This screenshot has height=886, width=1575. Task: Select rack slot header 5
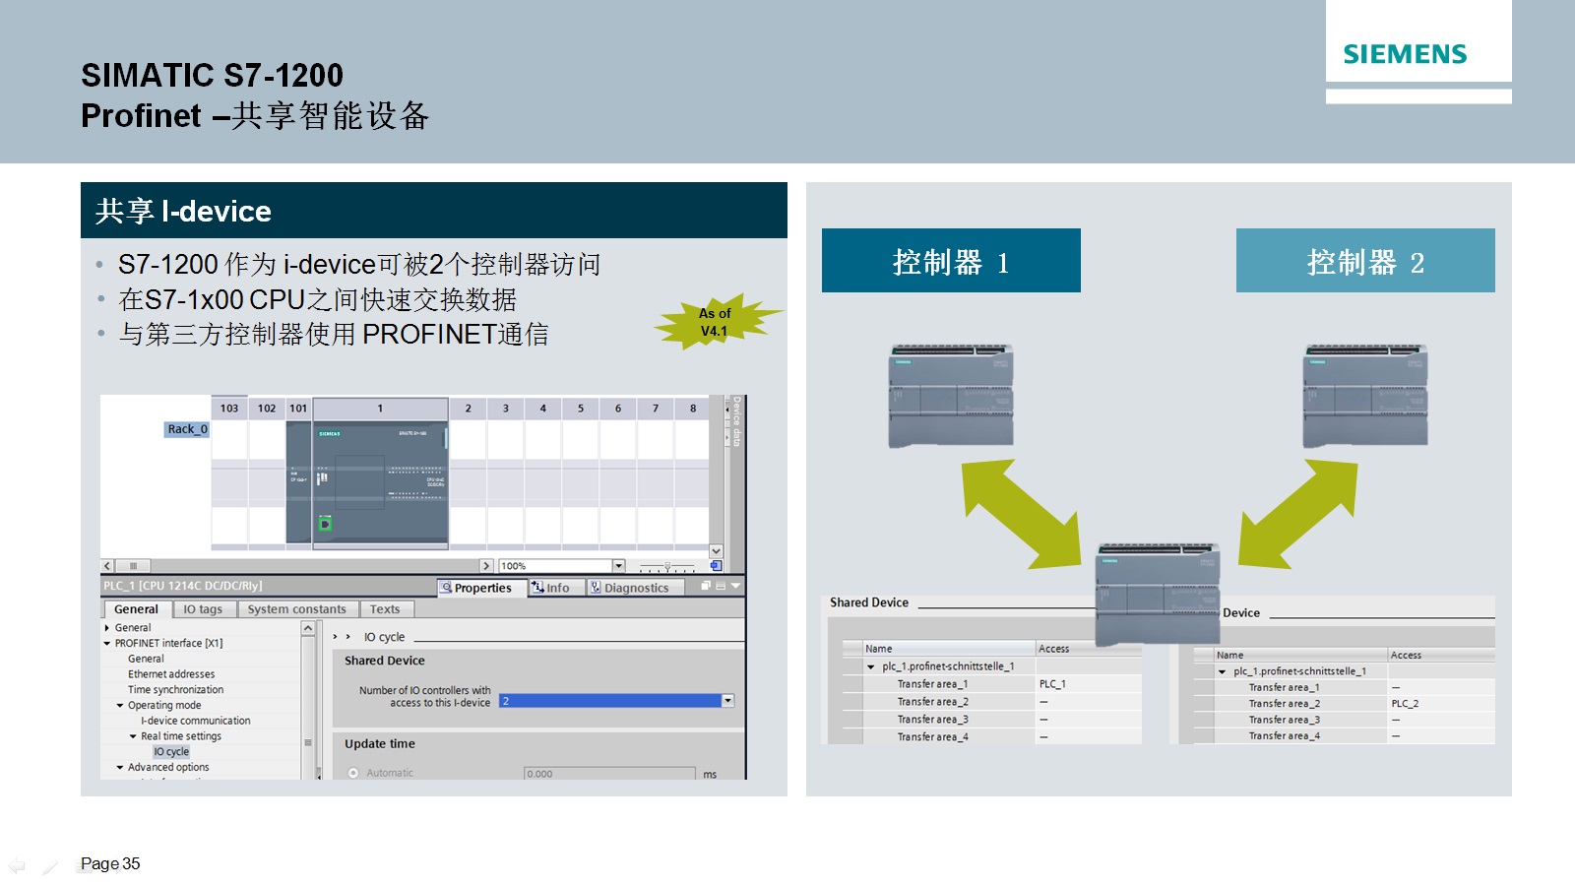[x=581, y=409]
